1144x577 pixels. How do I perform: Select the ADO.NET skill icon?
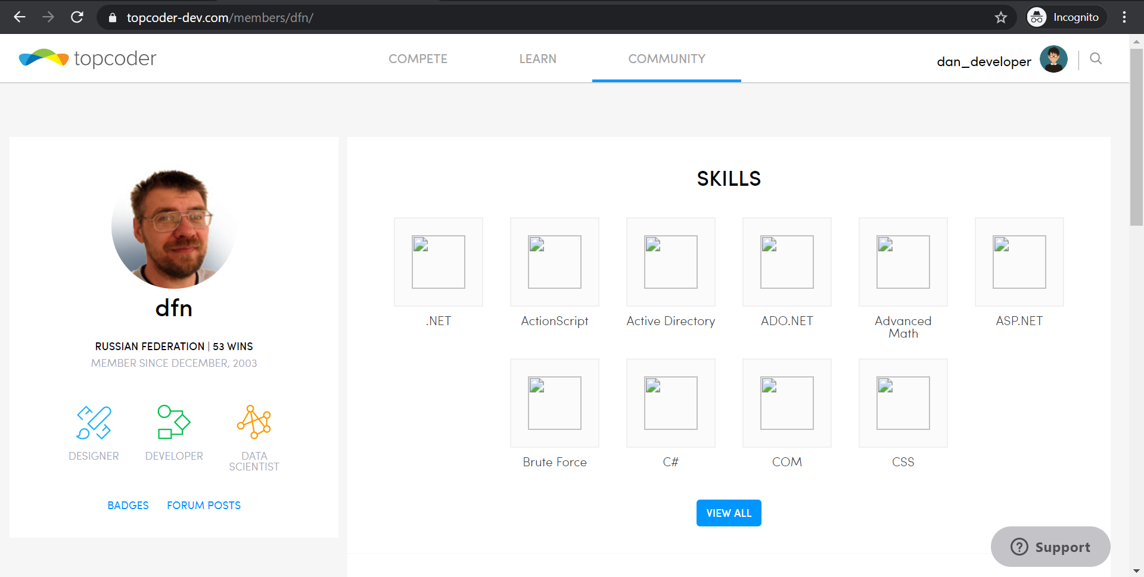point(787,262)
